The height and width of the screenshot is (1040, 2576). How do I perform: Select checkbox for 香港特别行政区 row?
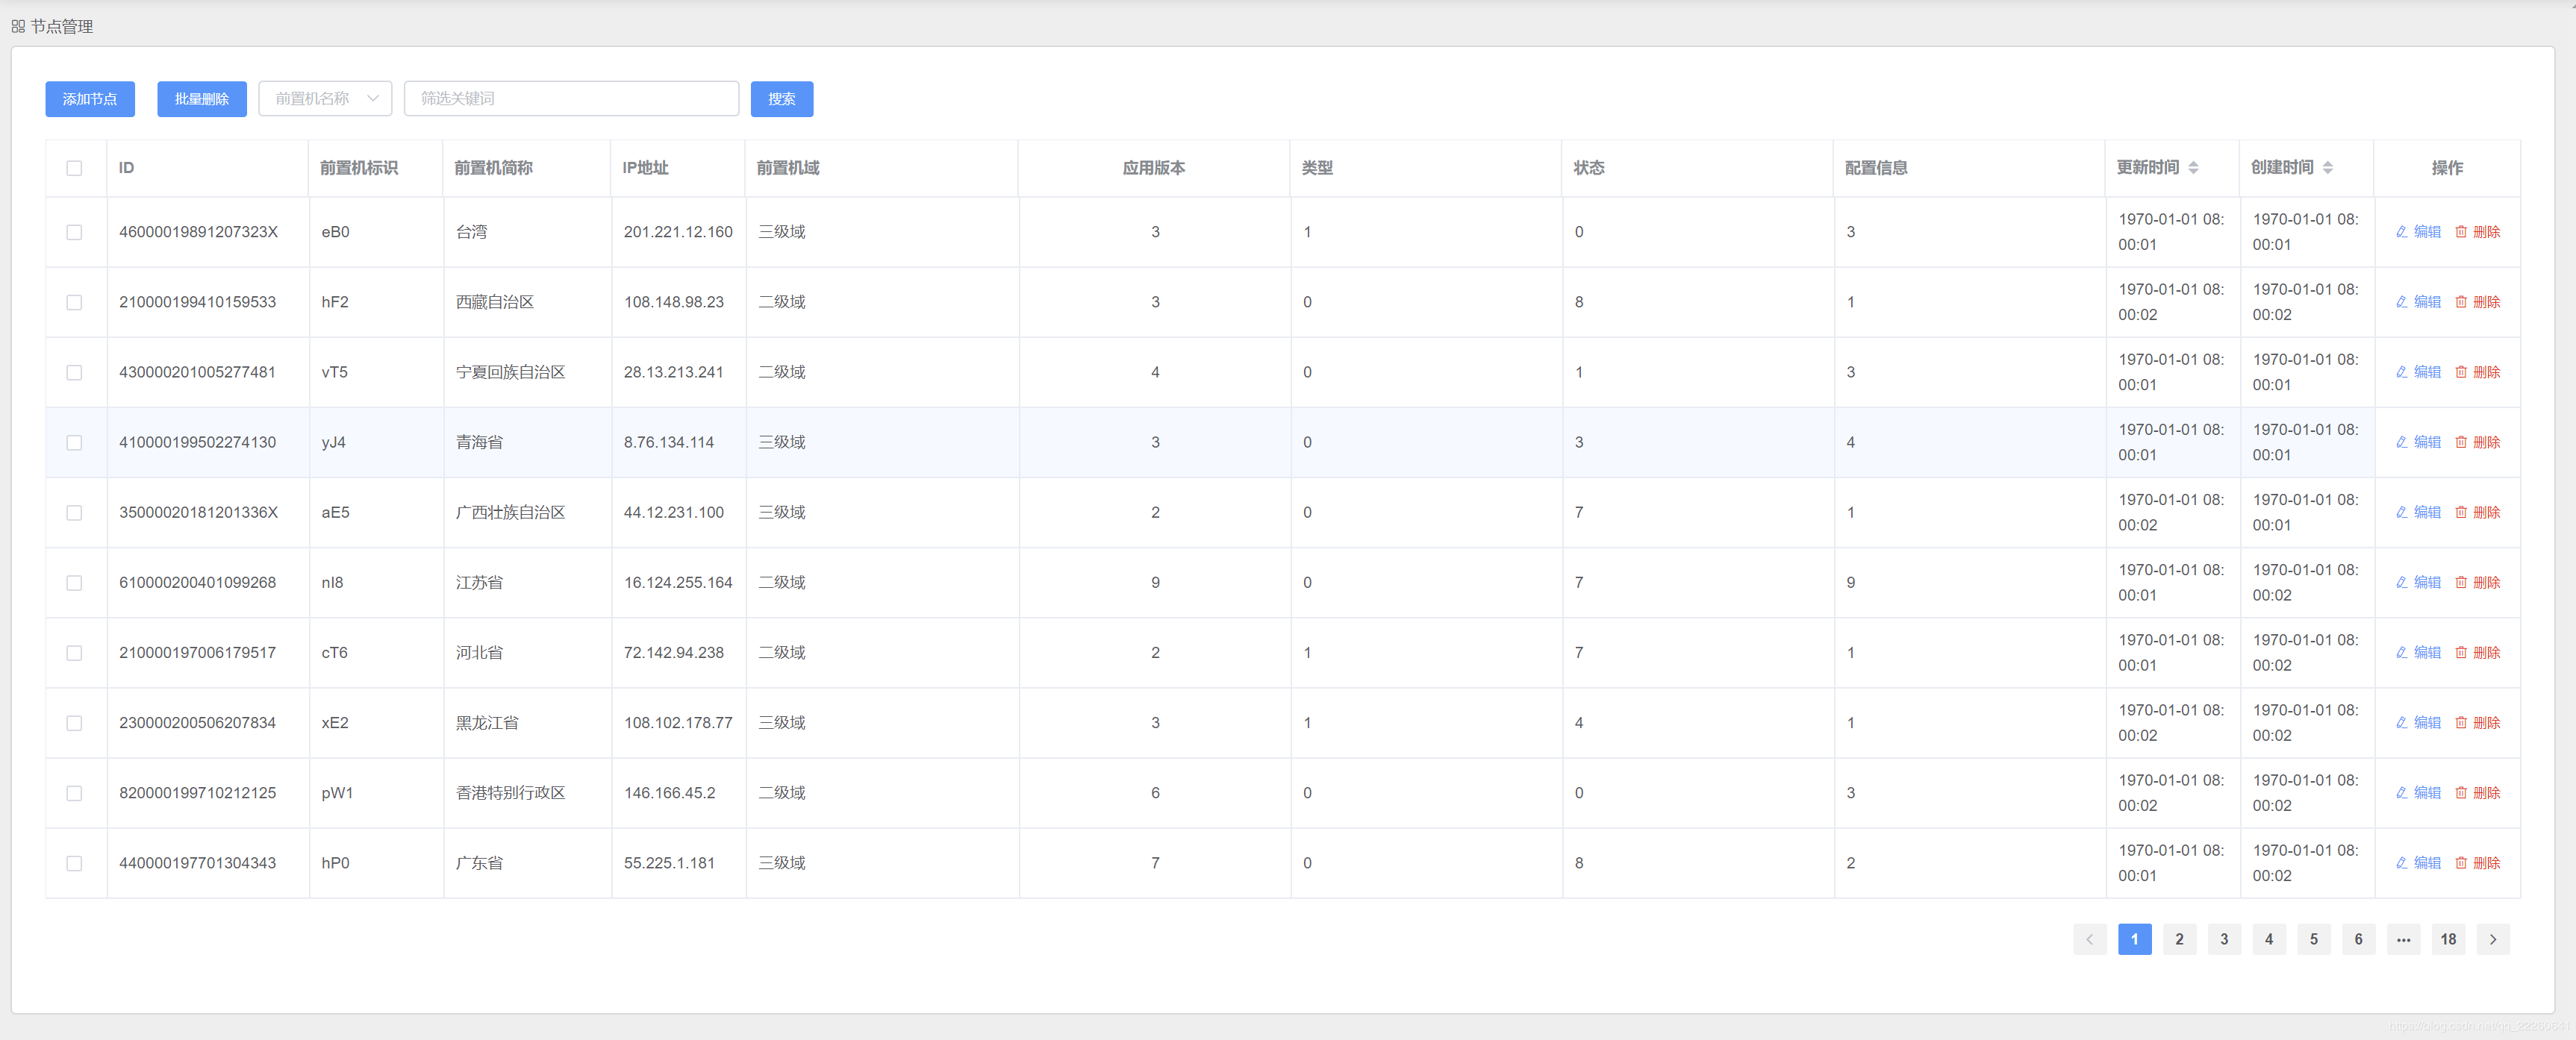[x=74, y=793]
